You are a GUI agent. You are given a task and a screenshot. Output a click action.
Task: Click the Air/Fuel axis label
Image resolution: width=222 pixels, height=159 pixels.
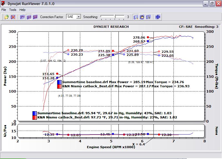5,131
